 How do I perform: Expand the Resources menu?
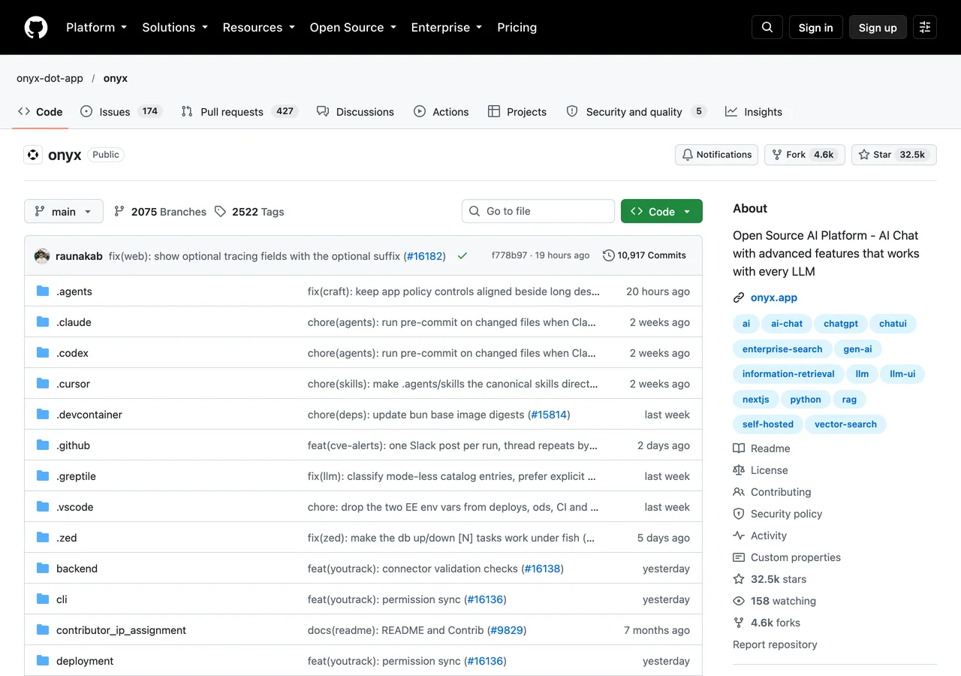(260, 27)
